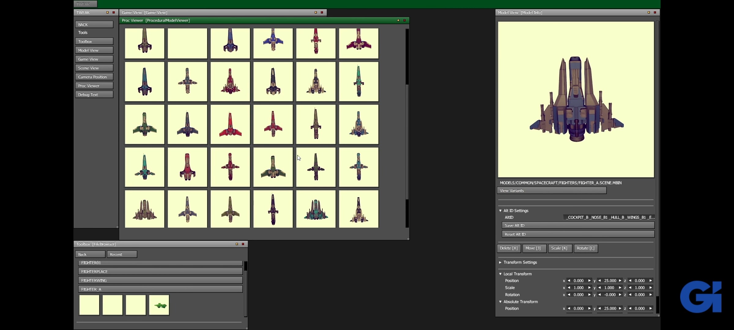Select the solid red fighter thumbnail
Image resolution: width=734 pixels, height=330 pixels.
[230, 124]
